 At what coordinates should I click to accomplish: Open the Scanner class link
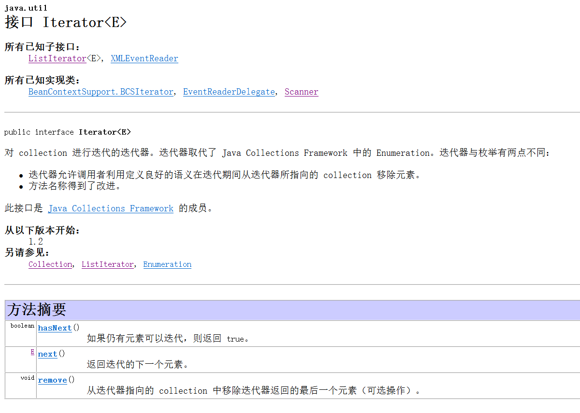tap(302, 92)
